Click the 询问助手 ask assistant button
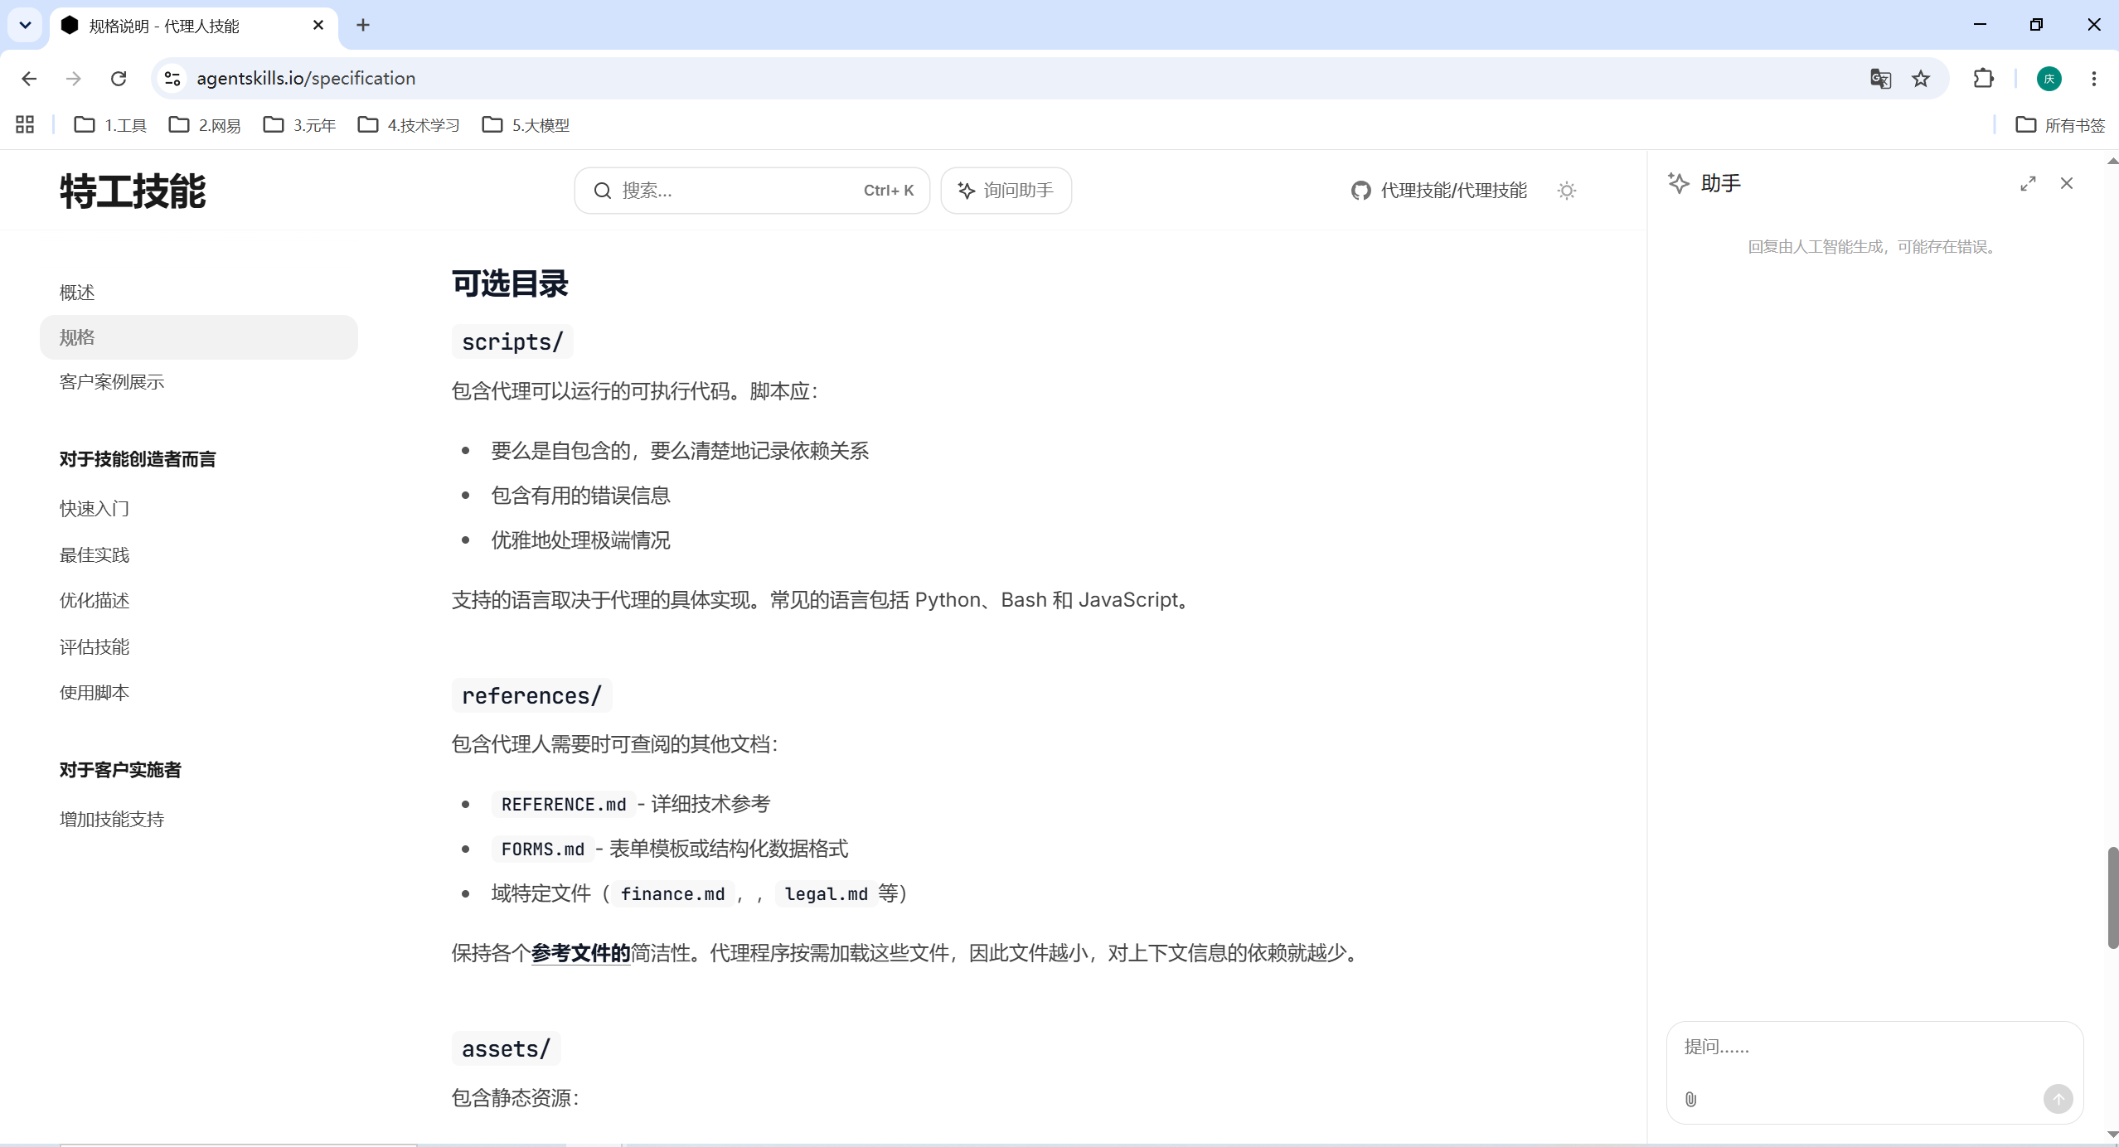This screenshot has width=2119, height=1147. pyautogui.click(x=1006, y=191)
